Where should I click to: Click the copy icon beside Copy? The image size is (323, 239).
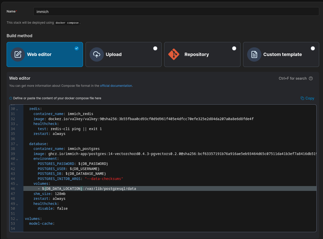302,98
